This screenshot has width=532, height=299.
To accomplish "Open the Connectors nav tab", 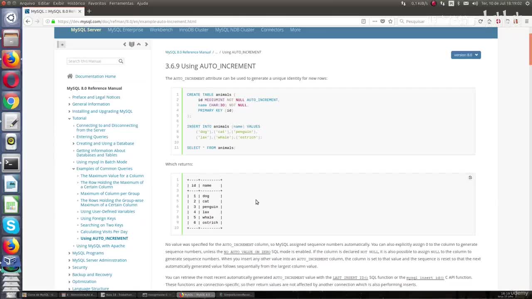I will [x=272, y=30].
